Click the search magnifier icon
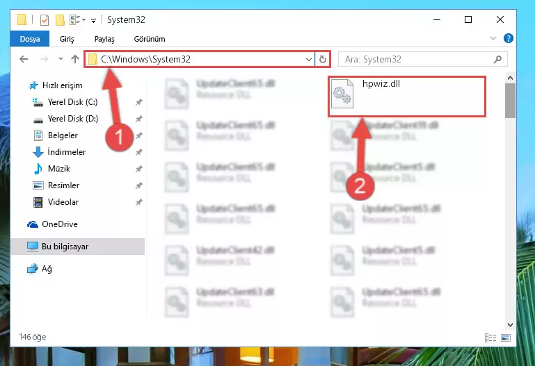This screenshot has height=366, width=535. [x=498, y=59]
